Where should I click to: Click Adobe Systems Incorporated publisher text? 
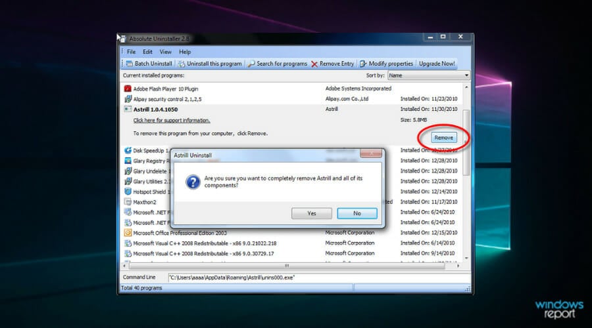click(358, 89)
